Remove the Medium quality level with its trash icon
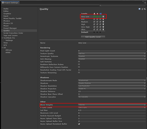 click(103, 22)
